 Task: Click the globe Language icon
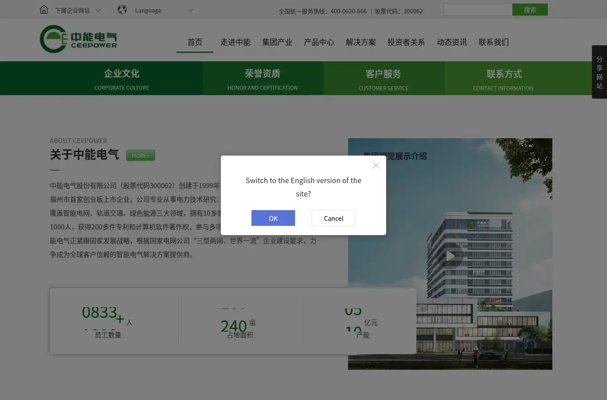coord(122,10)
